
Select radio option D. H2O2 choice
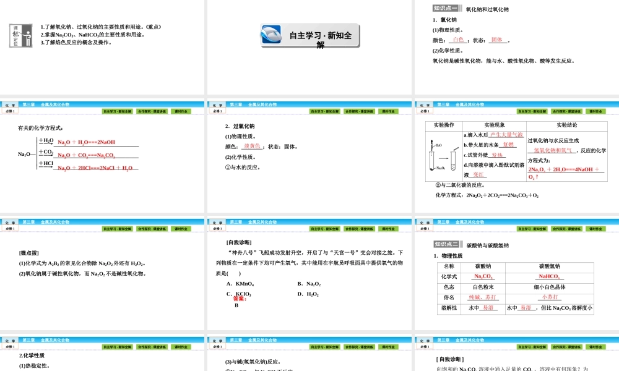(309, 294)
